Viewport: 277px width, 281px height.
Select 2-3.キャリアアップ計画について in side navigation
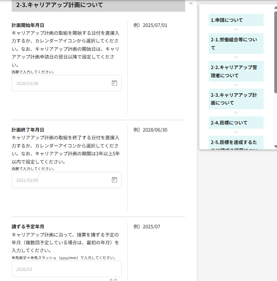tap(236, 99)
